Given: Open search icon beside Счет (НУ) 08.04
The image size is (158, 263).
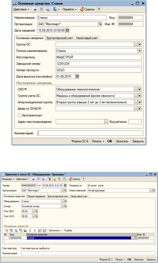Looking at the screenshot, I should coord(36,216).
